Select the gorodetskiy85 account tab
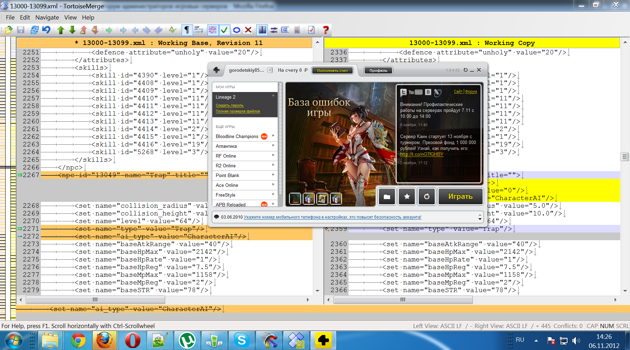The width and height of the screenshot is (630, 350). tap(247, 70)
